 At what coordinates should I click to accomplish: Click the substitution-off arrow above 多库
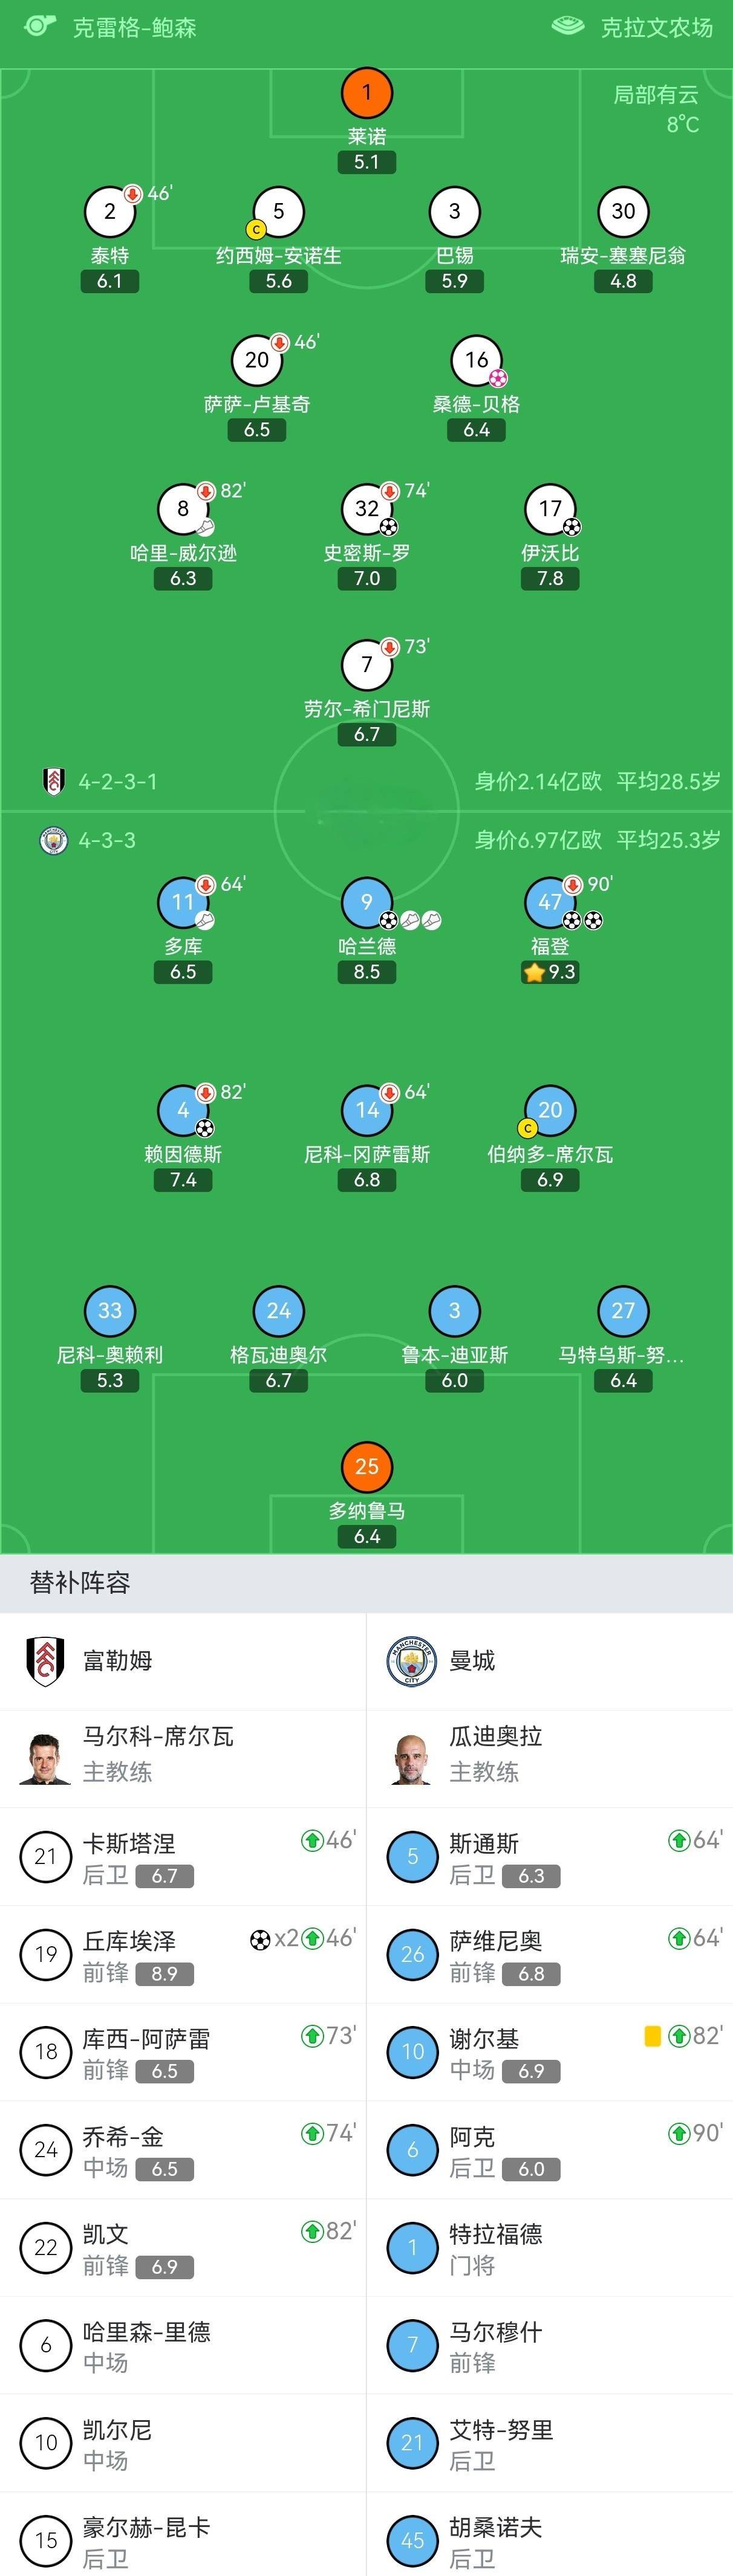point(206,886)
